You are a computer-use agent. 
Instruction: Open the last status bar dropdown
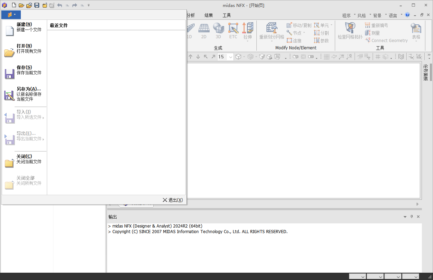pyautogui.click(x=410, y=277)
